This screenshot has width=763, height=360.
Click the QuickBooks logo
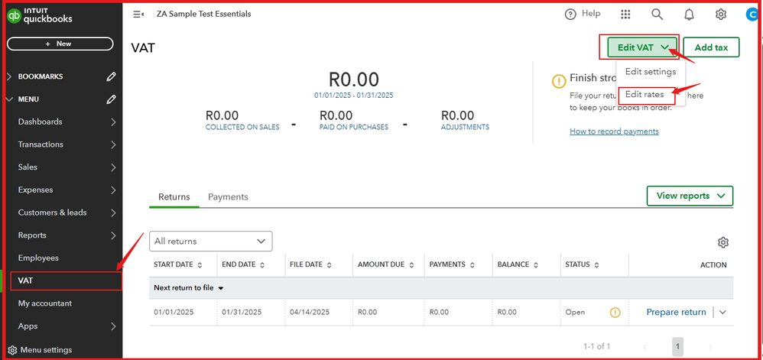point(40,16)
